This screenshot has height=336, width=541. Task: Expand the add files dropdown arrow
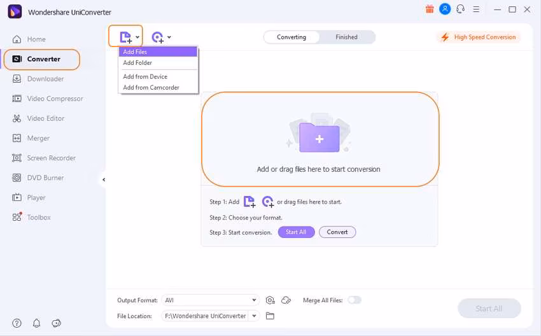[x=137, y=38]
